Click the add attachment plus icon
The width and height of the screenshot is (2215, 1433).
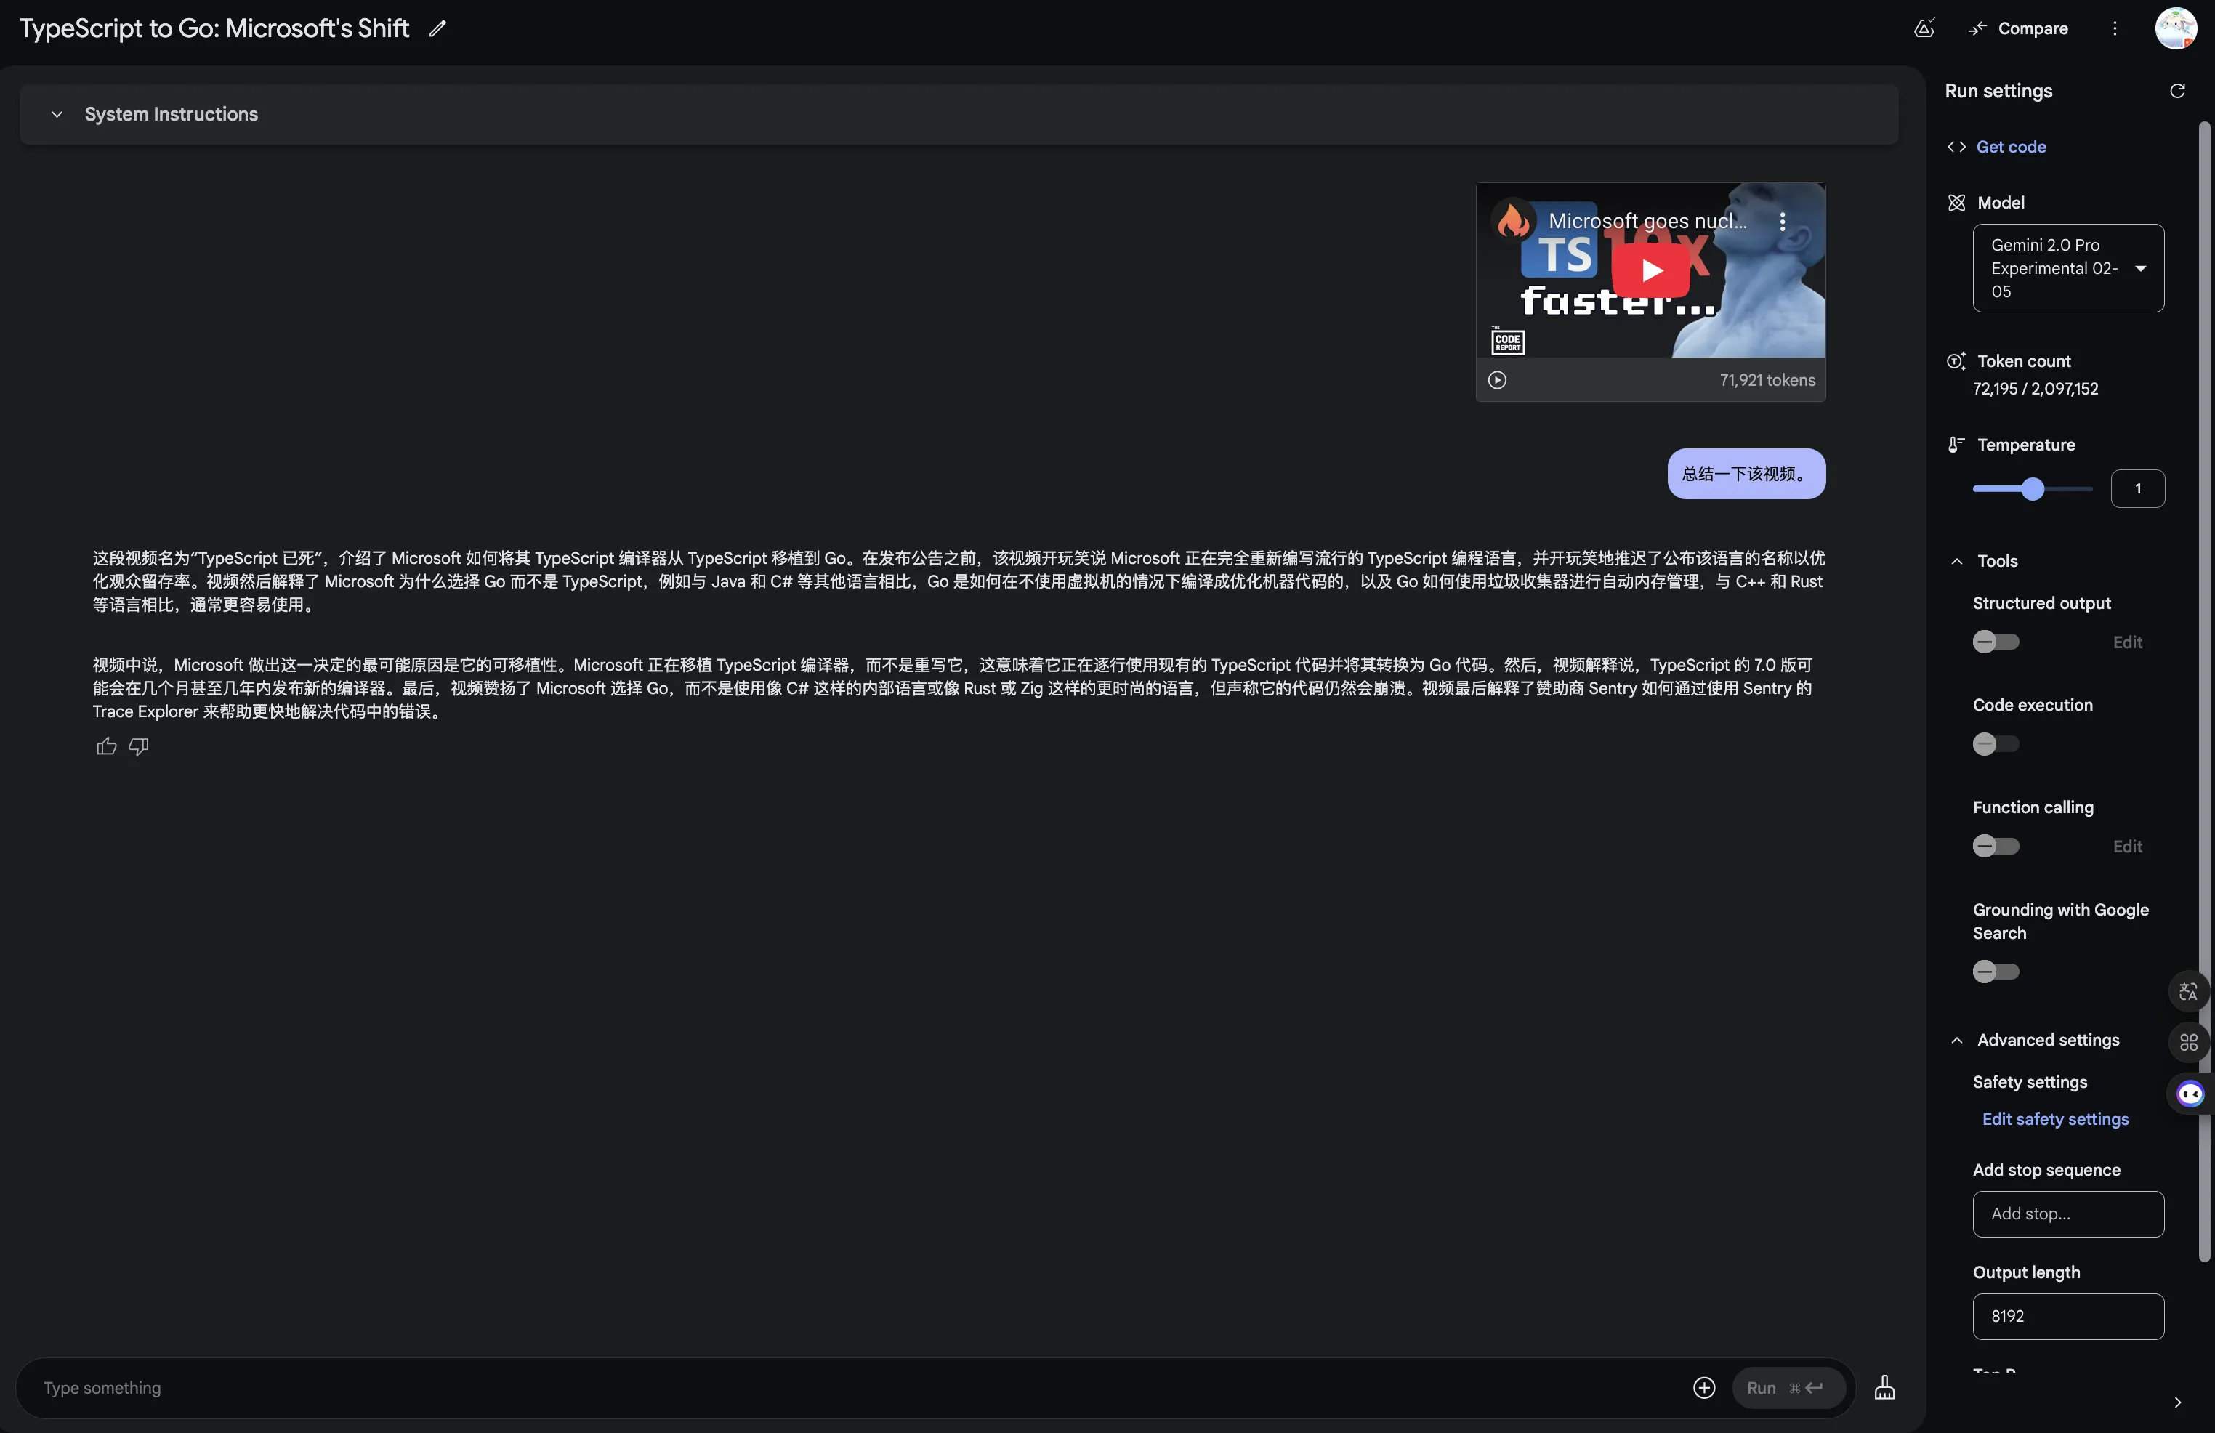pos(1703,1389)
